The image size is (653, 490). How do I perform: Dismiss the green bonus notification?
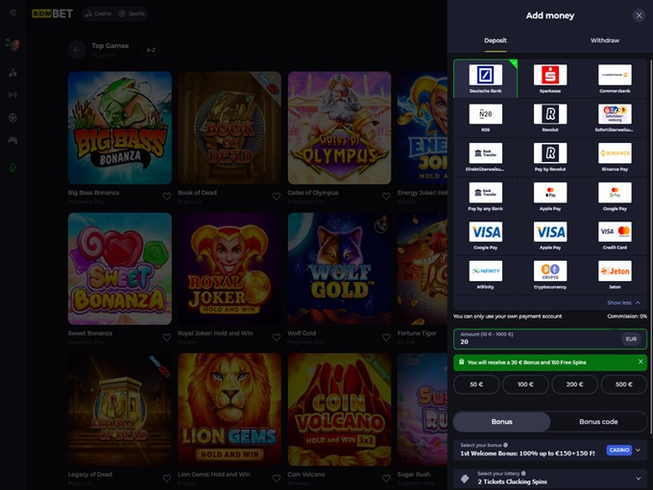click(641, 362)
